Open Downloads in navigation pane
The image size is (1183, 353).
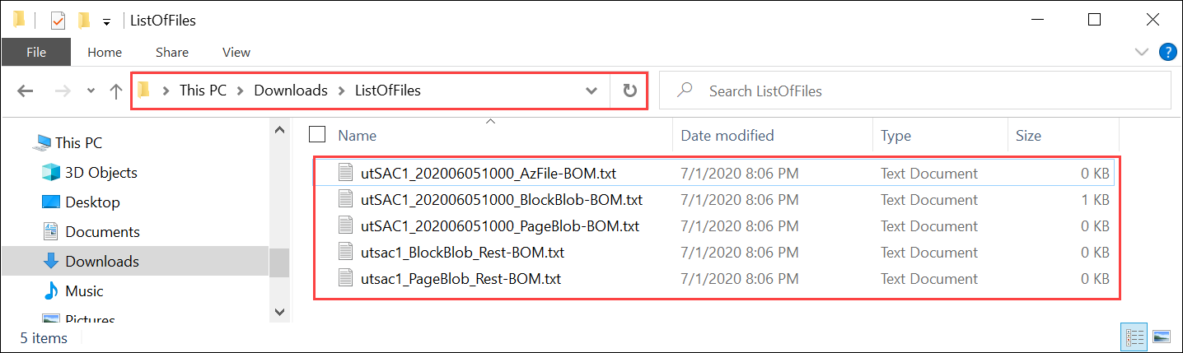[102, 262]
